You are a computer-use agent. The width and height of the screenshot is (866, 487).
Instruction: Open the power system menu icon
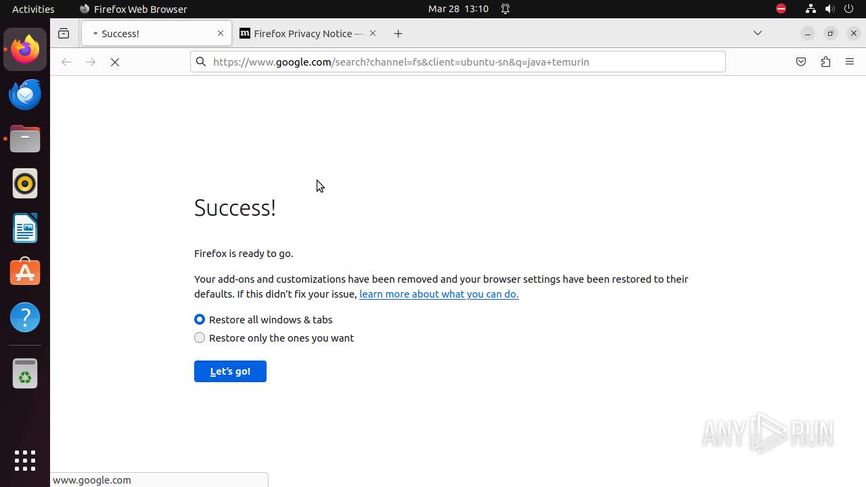(849, 9)
